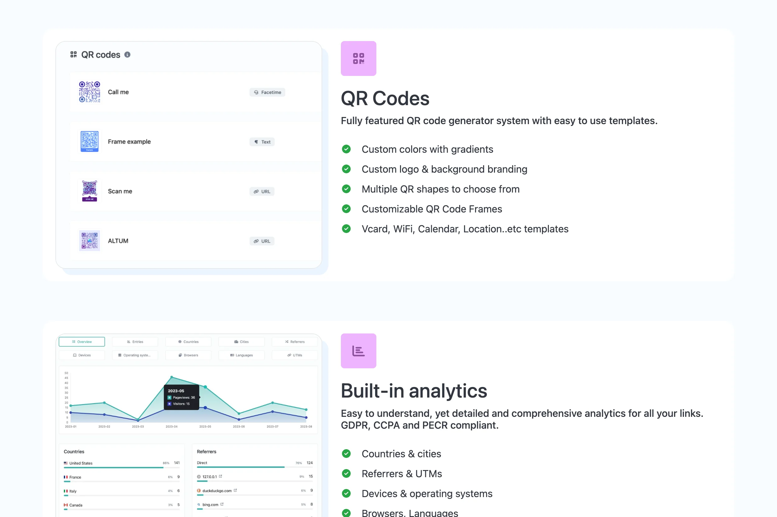Click the Call me QR code thumbnail
The image size is (777, 517).
[x=89, y=92]
